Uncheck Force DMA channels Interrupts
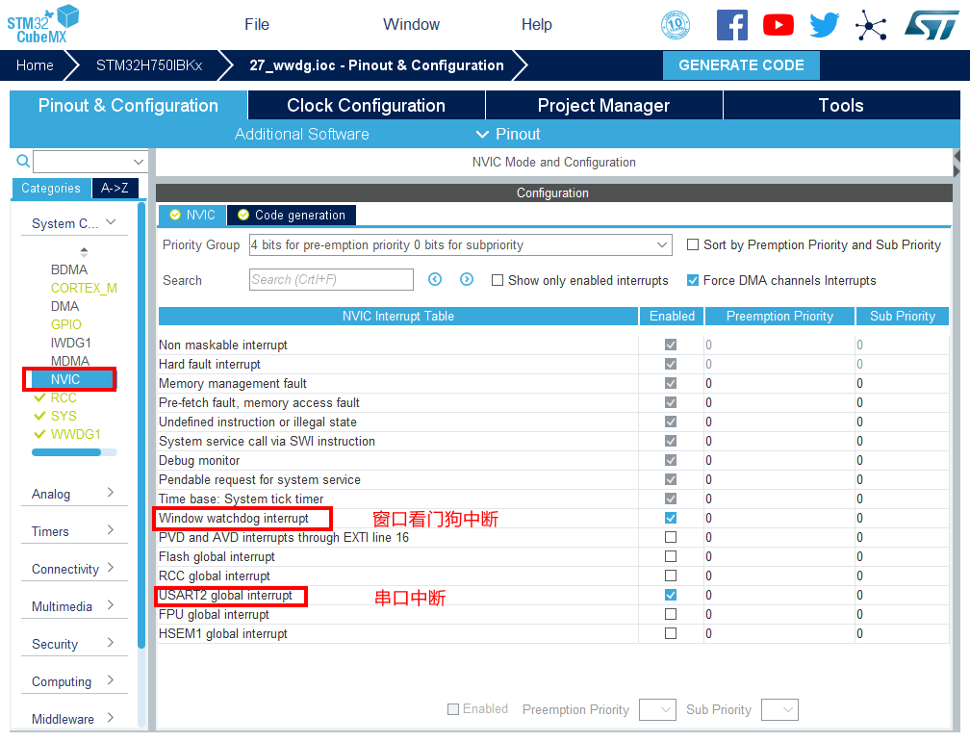970x742 pixels. point(693,281)
